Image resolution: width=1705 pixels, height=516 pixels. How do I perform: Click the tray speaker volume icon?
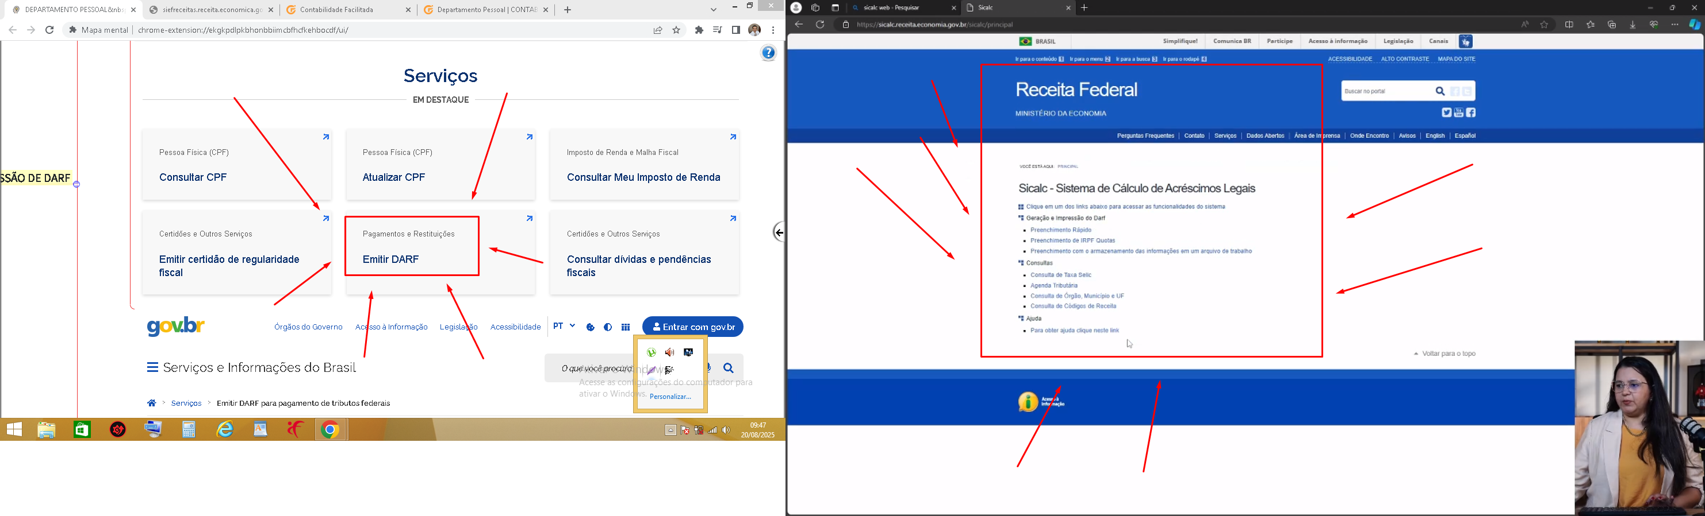[726, 430]
